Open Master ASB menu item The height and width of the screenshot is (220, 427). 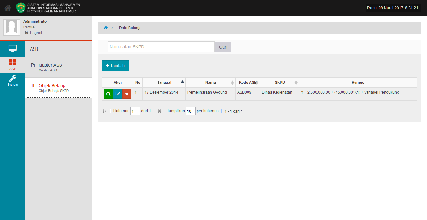pyautogui.click(x=50, y=65)
